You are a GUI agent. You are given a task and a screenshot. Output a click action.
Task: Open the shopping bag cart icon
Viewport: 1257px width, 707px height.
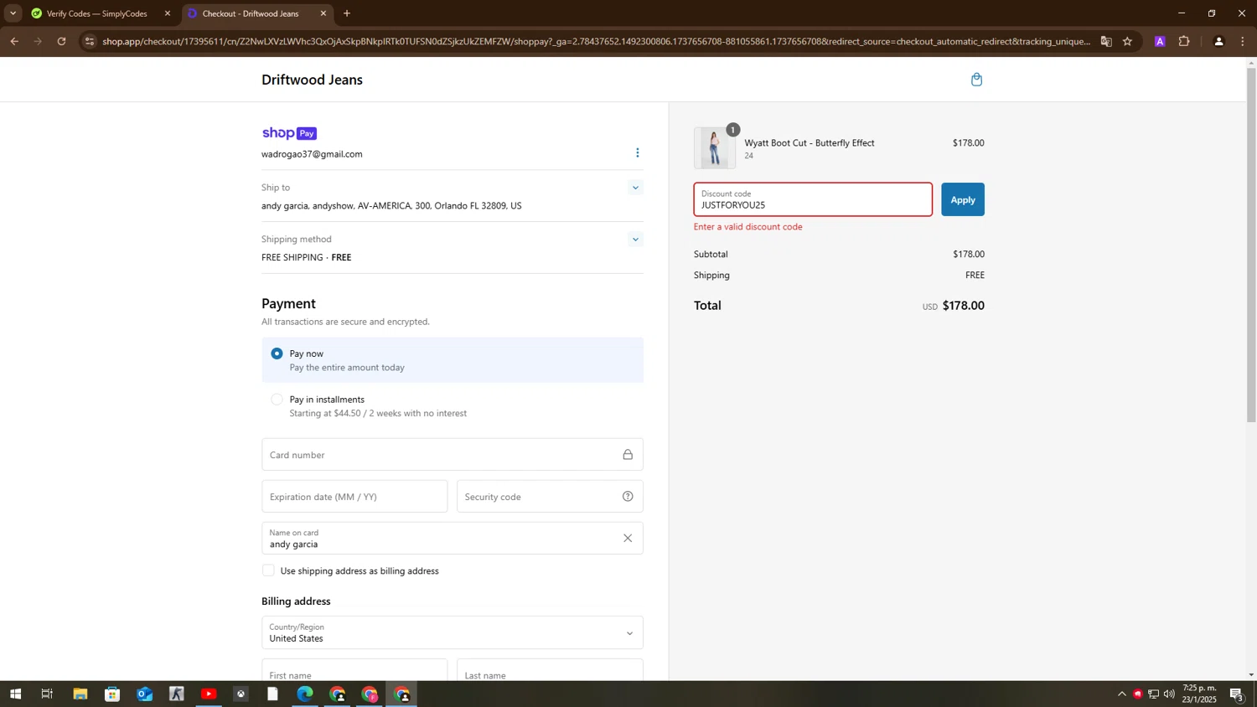point(976,80)
